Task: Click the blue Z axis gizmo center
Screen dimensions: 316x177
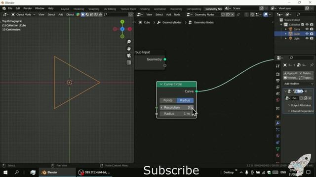Action: 122,29
